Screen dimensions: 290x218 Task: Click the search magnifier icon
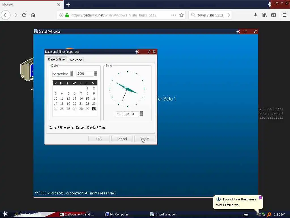click(193, 15)
